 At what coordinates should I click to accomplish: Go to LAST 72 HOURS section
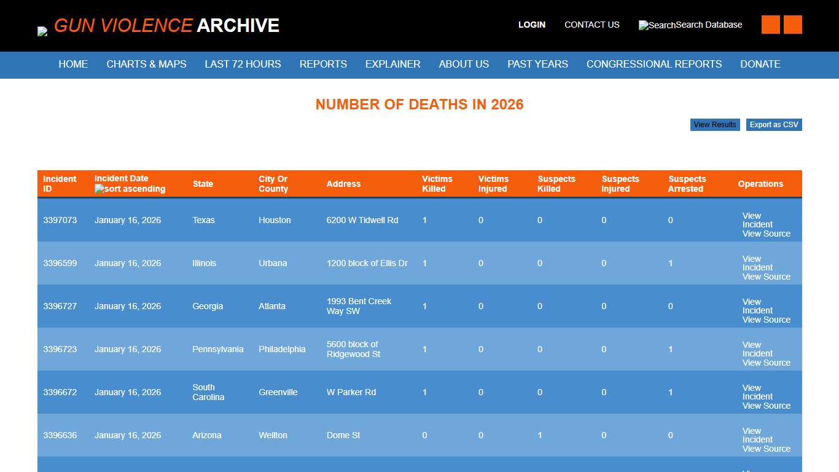tap(243, 65)
